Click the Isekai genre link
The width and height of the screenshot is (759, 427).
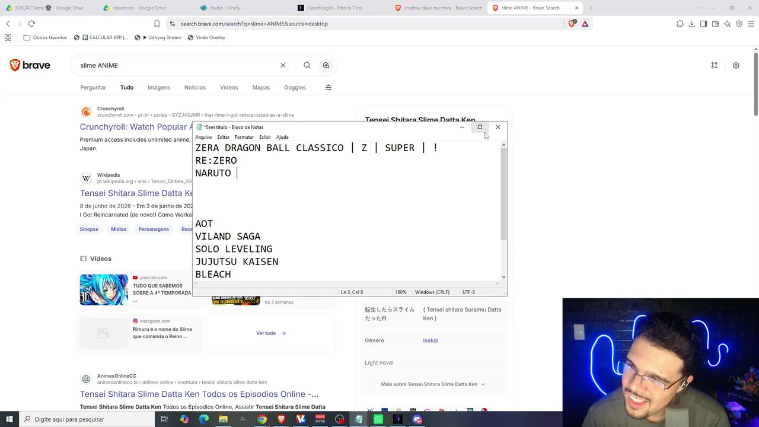(x=430, y=340)
